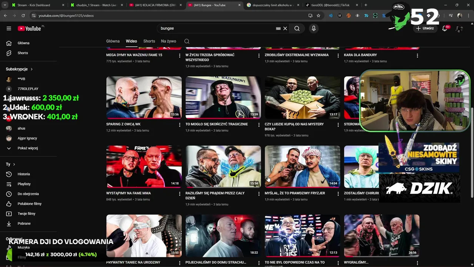Play the PRYWATNY TANIEC NA URODZINY thumbnail

click(144, 235)
